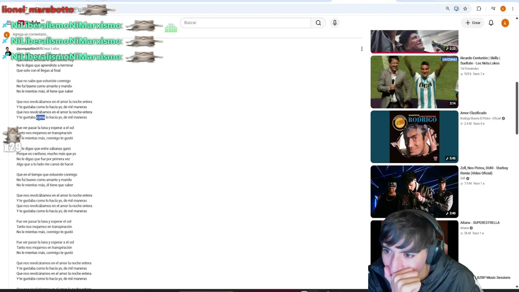Open the Chrome profile avatar
This screenshot has width=519, height=292.
point(503,9)
